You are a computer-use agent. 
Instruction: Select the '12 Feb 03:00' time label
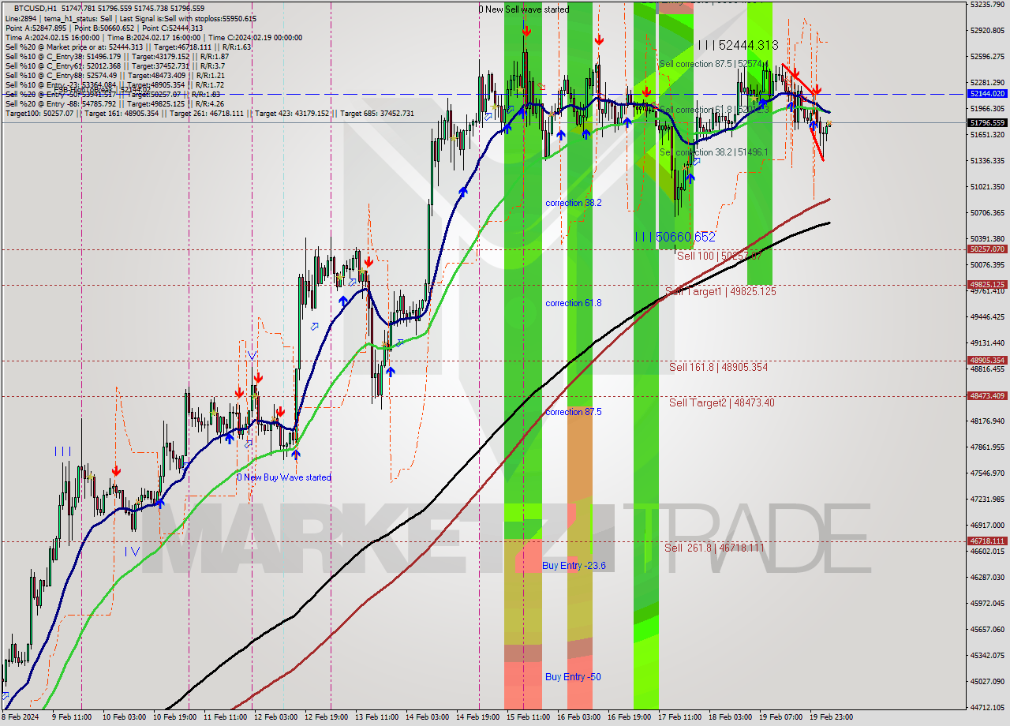click(275, 718)
